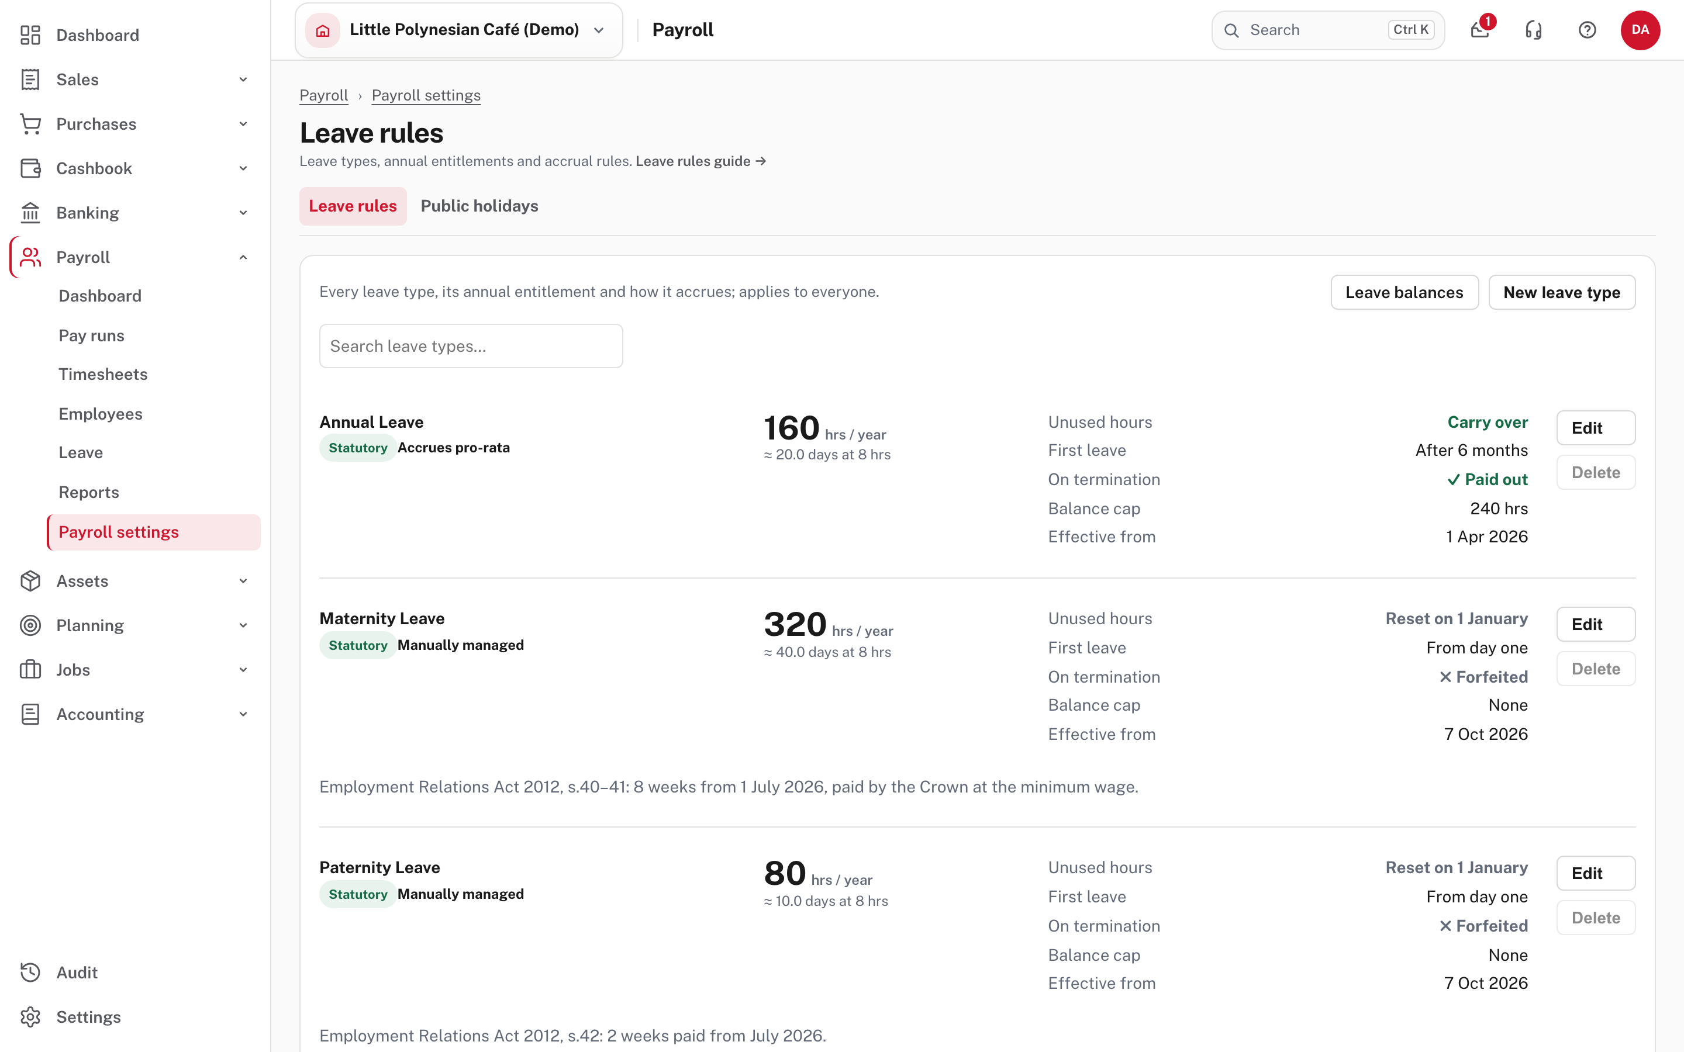Expand the Cashbook menu chevron

click(x=243, y=168)
